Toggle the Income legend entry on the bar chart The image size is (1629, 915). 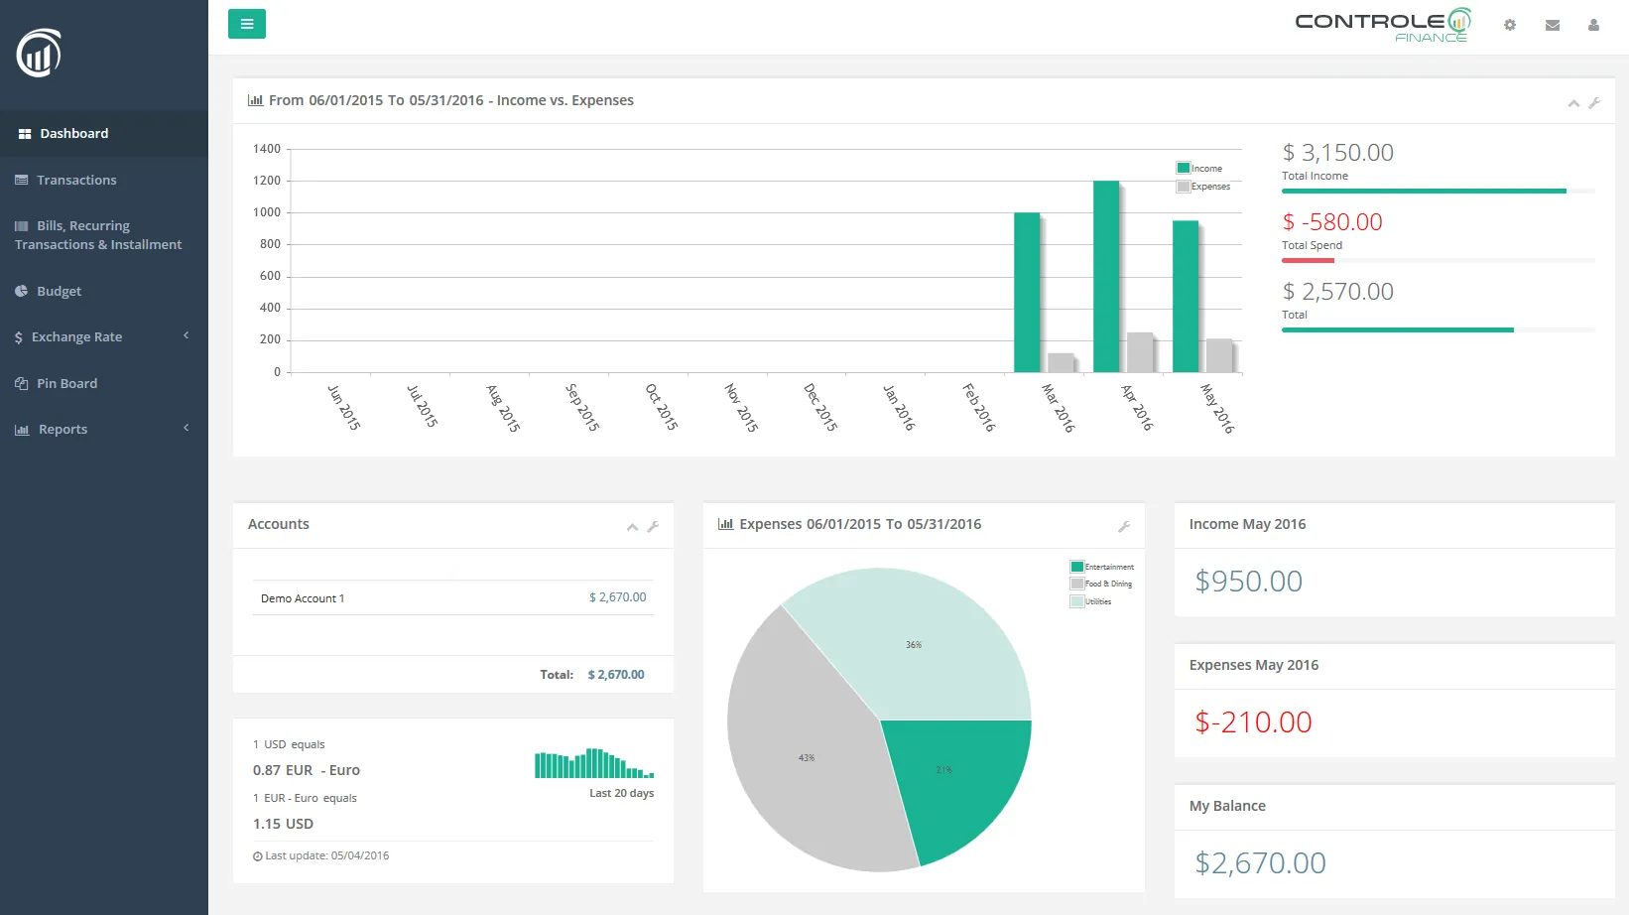(x=1200, y=168)
